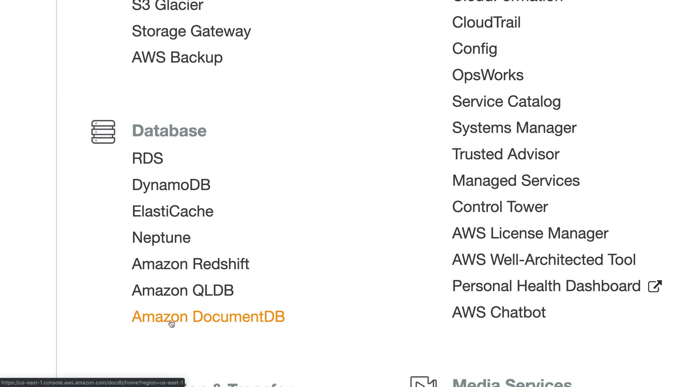The height and width of the screenshot is (387, 689).
Task: Select Config under management tools
Action: tap(474, 49)
